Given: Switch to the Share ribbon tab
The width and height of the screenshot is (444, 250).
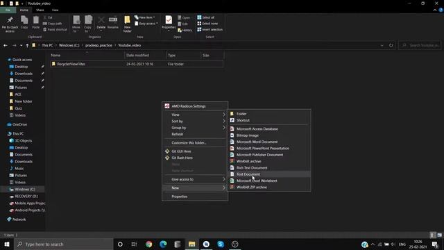Looking at the screenshot, I should pyautogui.click(x=40, y=10).
